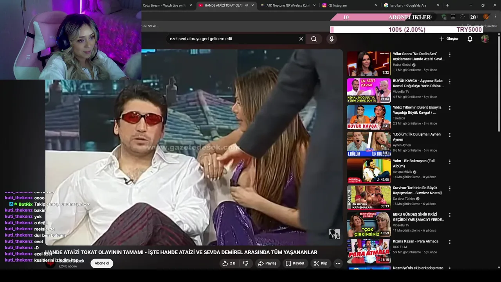Close the Cydx Stream tab
Image resolution: width=501 pixels, height=282 pixels.
191,5
